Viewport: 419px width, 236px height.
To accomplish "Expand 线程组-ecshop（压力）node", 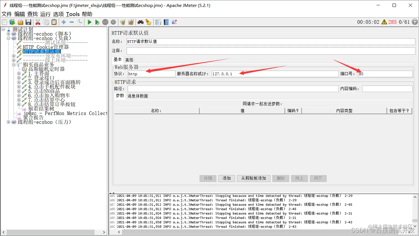I will 8,122.
